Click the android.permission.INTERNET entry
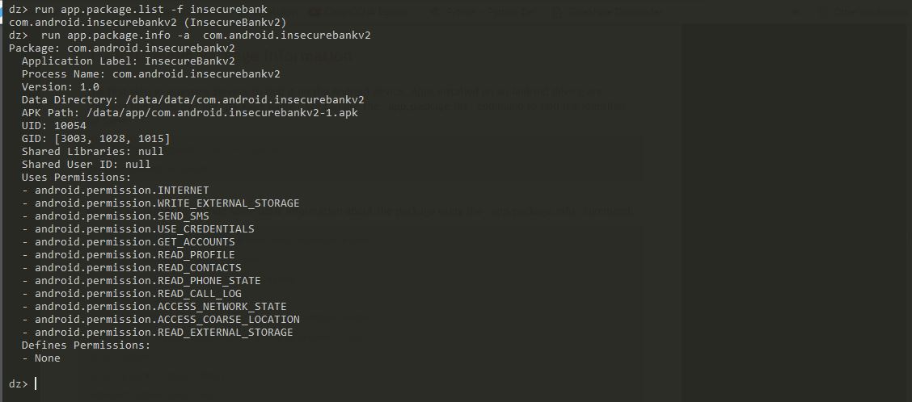Image resolution: width=912 pixels, height=402 pixels. pyautogui.click(x=121, y=190)
